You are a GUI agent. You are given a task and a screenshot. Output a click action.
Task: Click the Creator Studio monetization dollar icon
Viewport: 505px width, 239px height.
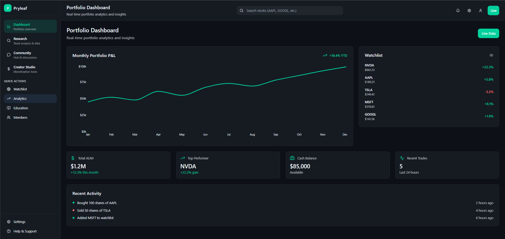point(9,69)
